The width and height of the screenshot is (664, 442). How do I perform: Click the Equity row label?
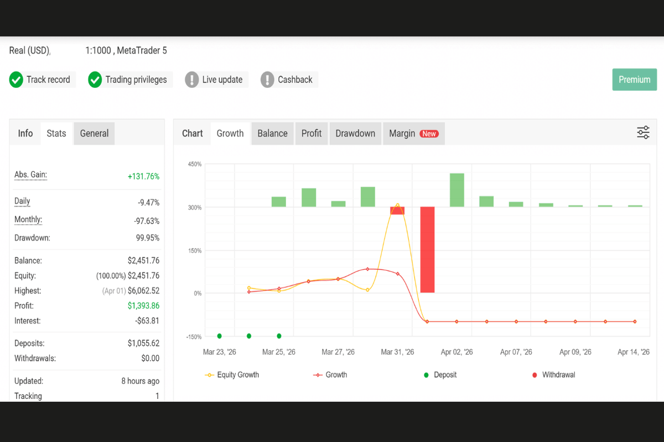click(26, 275)
